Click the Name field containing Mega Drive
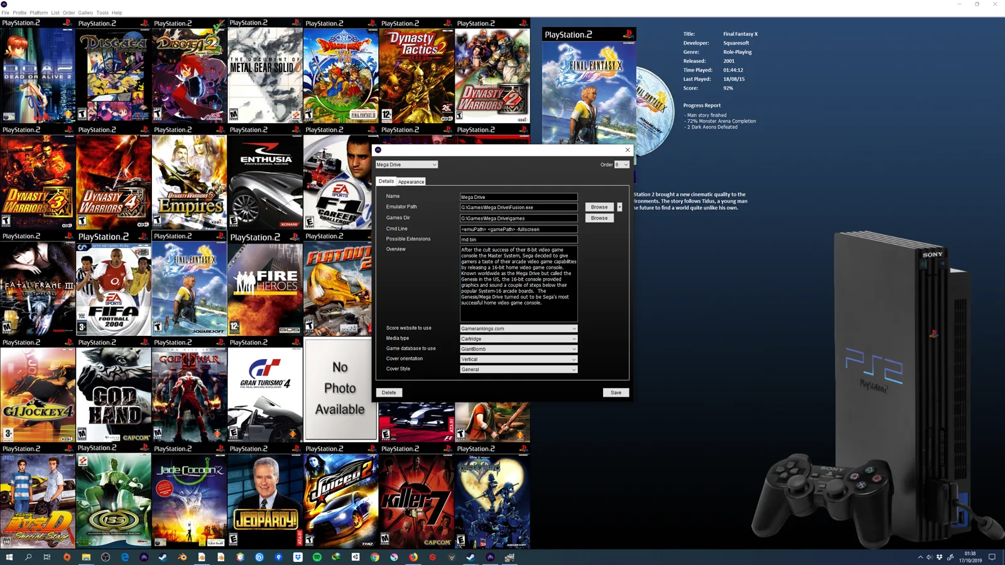 click(x=519, y=196)
